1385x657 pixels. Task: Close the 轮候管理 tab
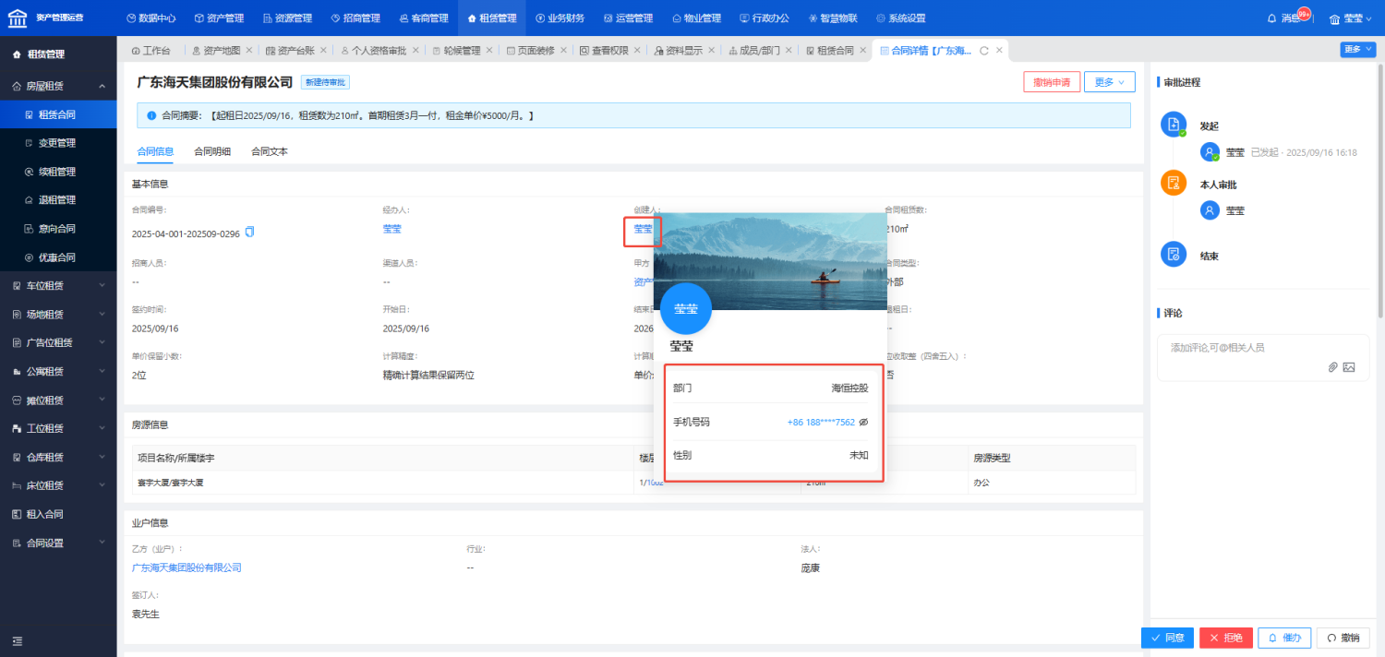tap(491, 51)
